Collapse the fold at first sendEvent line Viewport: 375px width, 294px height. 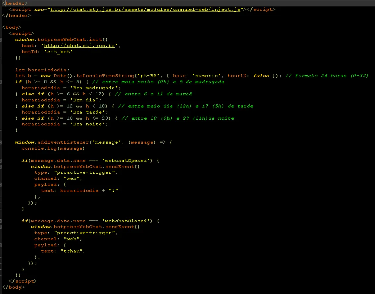pyautogui.click(x=1, y=167)
